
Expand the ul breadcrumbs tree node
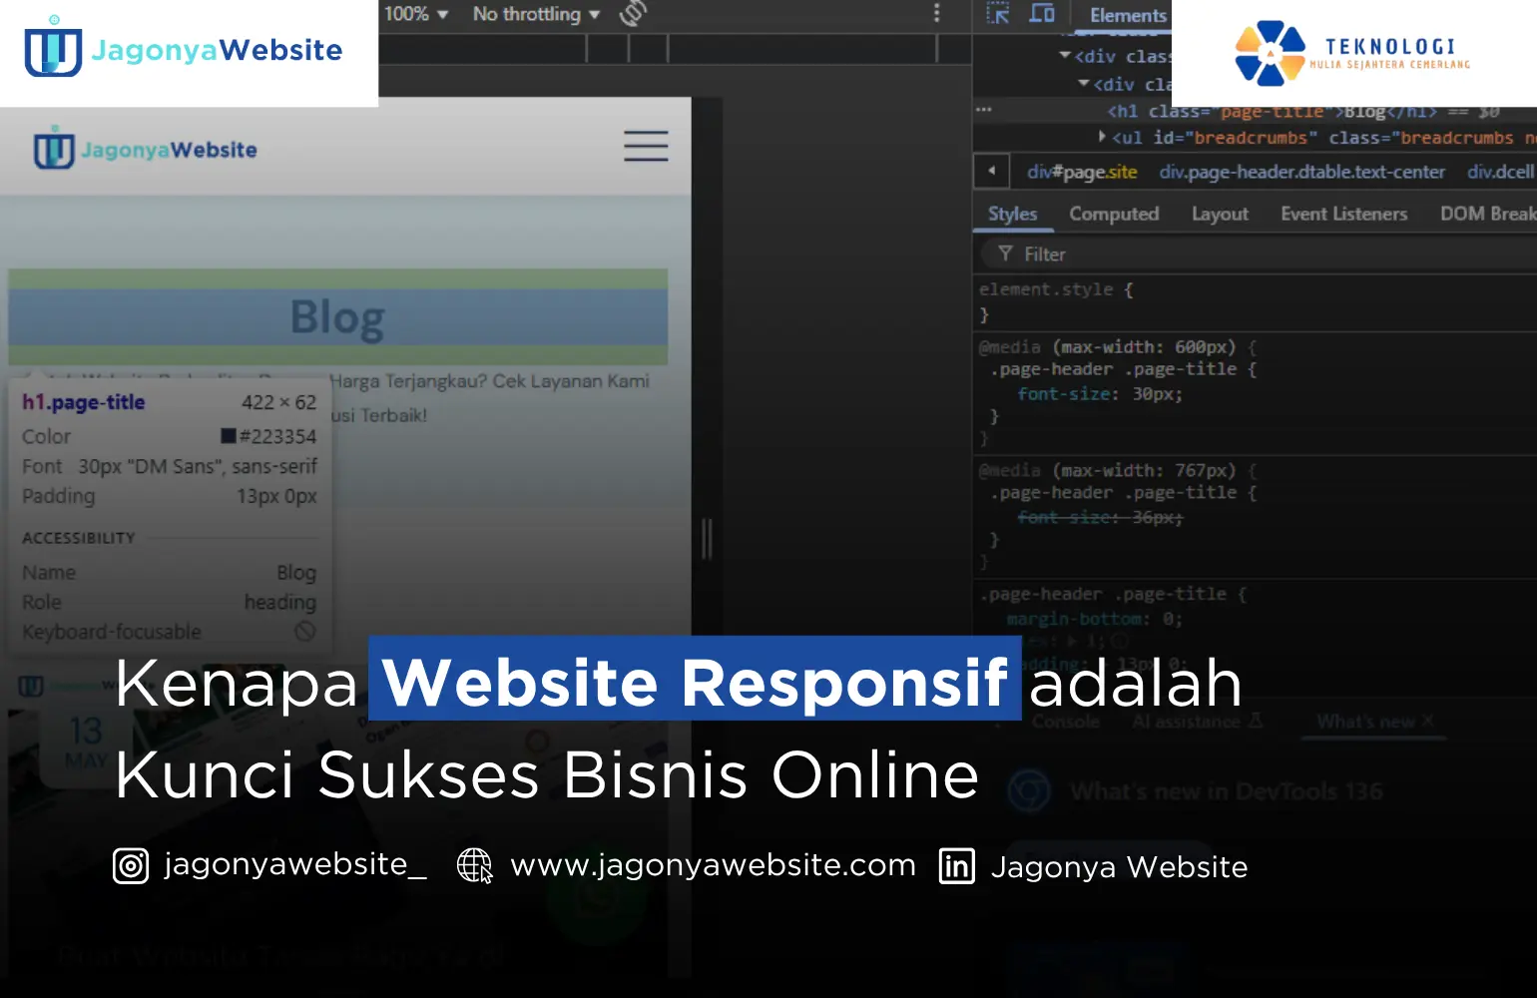(1102, 136)
